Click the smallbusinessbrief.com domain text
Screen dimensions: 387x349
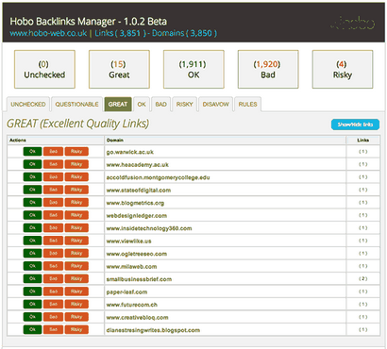(x=139, y=279)
